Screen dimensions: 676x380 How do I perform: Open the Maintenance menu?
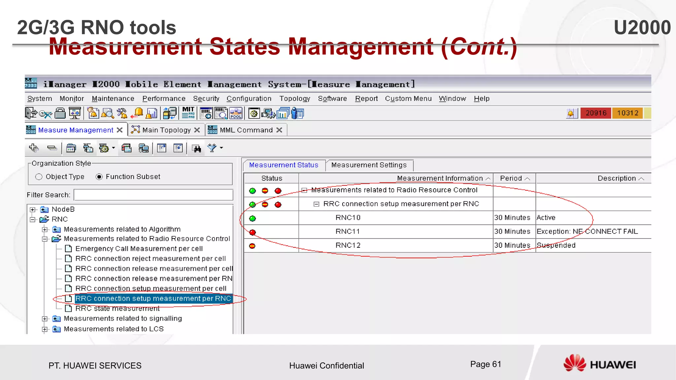[x=113, y=99]
